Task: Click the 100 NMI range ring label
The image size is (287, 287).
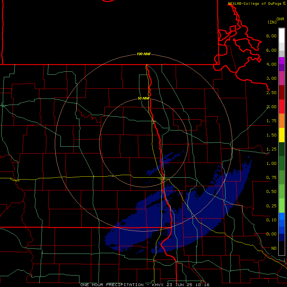Action: 143,54
